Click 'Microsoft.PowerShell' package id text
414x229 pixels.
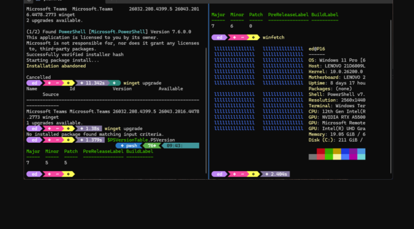(118, 31)
